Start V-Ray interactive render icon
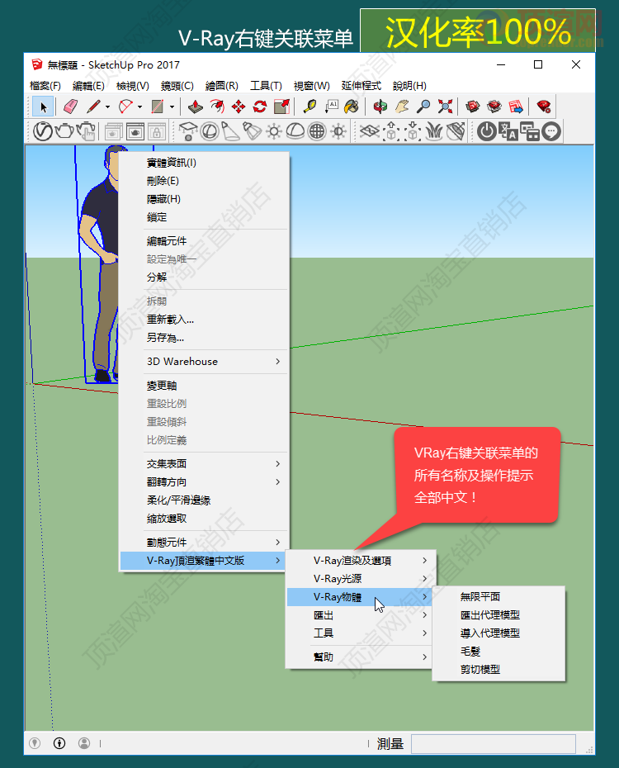 86,132
